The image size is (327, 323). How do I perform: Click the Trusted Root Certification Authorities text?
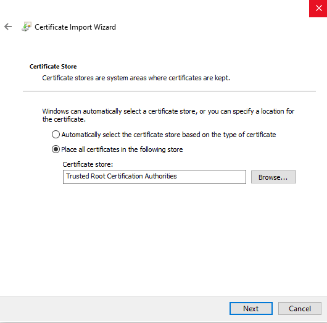click(122, 176)
